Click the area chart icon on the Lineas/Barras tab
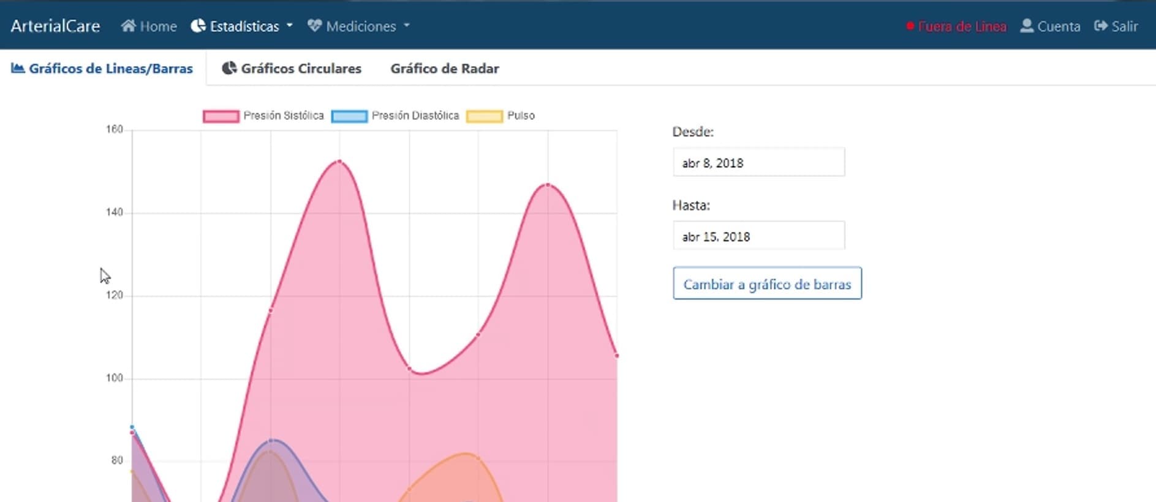Image resolution: width=1156 pixels, height=502 pixels. tap(18, 68)
